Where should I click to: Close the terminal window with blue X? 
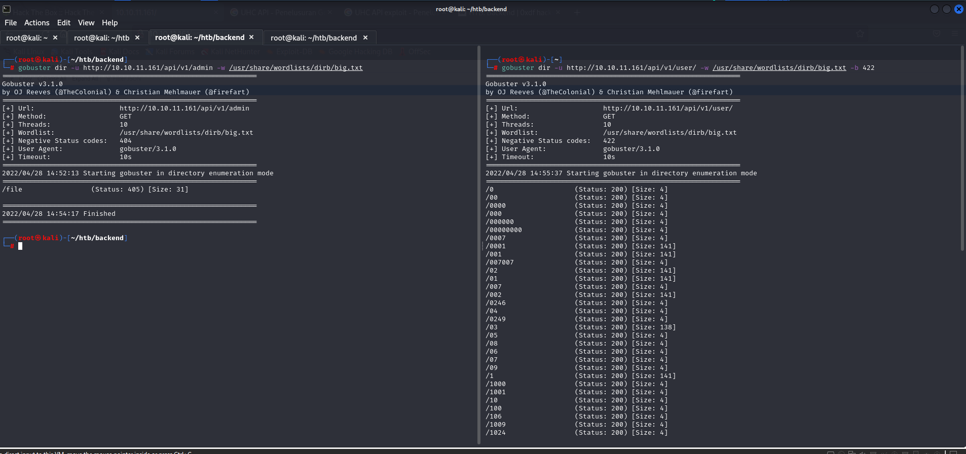point(958,9)
